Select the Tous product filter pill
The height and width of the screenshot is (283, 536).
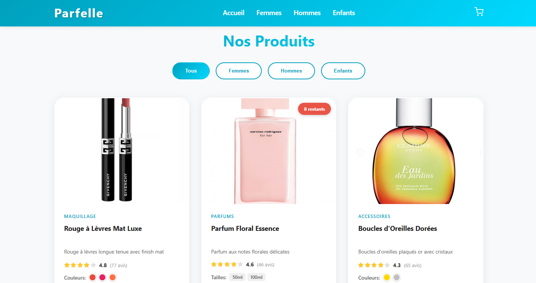(191, 71)
